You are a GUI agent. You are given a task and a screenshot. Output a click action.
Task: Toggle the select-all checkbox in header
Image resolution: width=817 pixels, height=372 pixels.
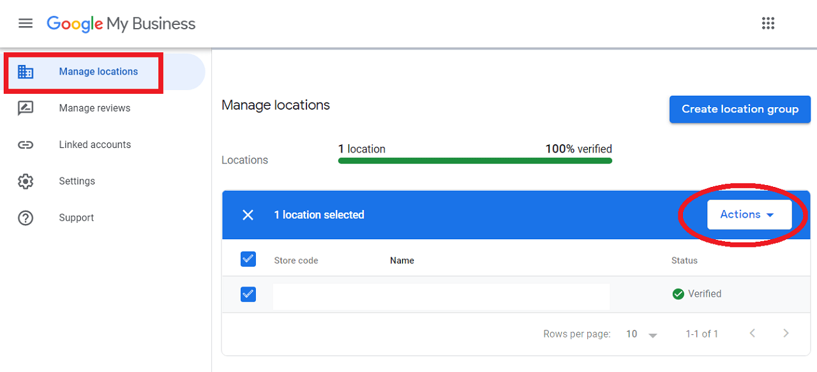(x=248, y=259)
